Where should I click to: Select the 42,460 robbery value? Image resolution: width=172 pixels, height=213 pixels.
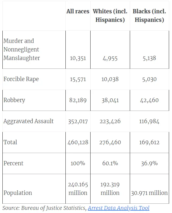(149, 100)
